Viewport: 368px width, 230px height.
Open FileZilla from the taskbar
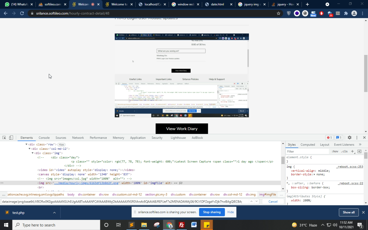pyautogui.click(x=182, y=225)
